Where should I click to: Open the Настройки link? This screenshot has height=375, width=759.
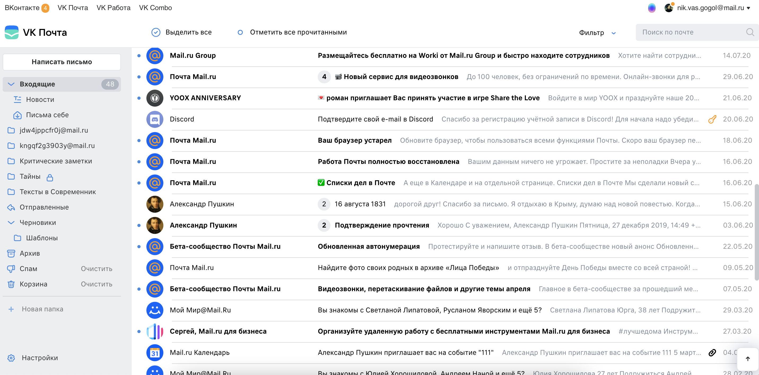[x=40, y=358]
